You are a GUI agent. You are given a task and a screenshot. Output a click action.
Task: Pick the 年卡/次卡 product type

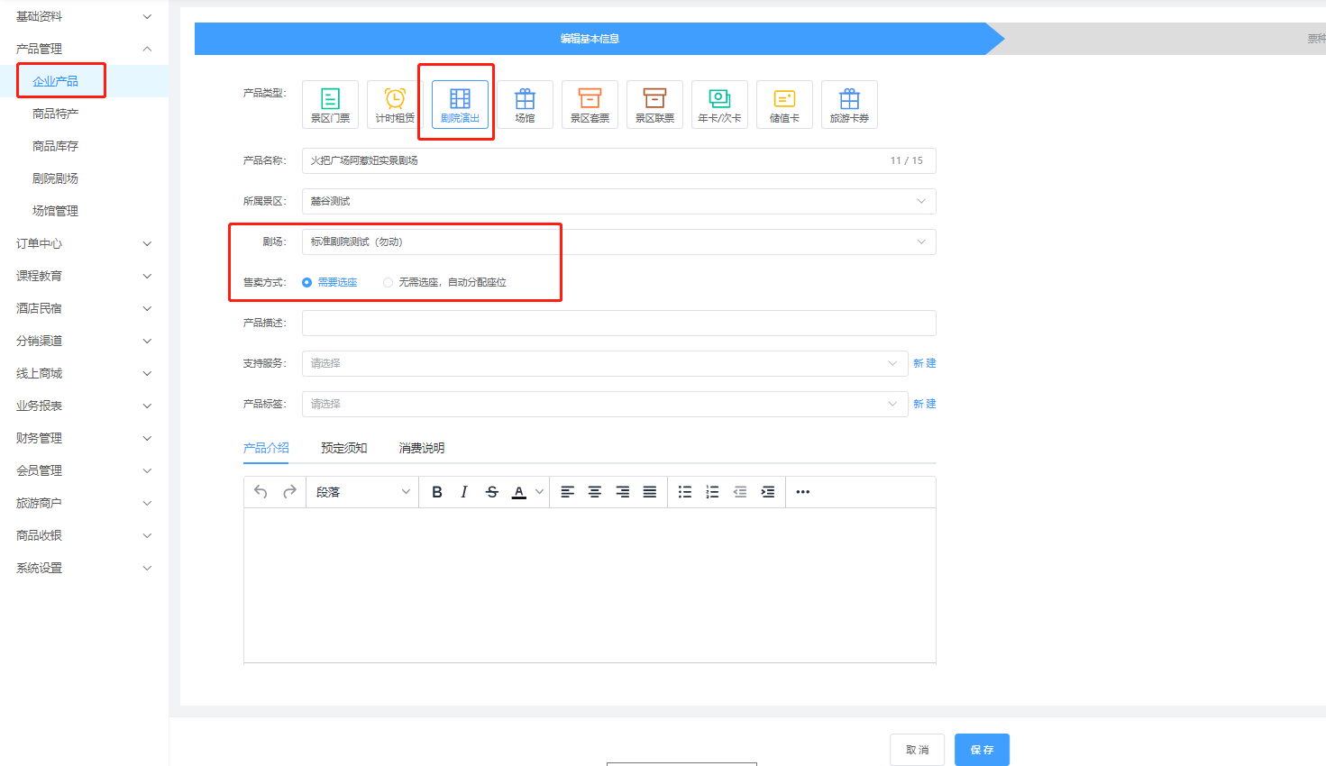719,105
